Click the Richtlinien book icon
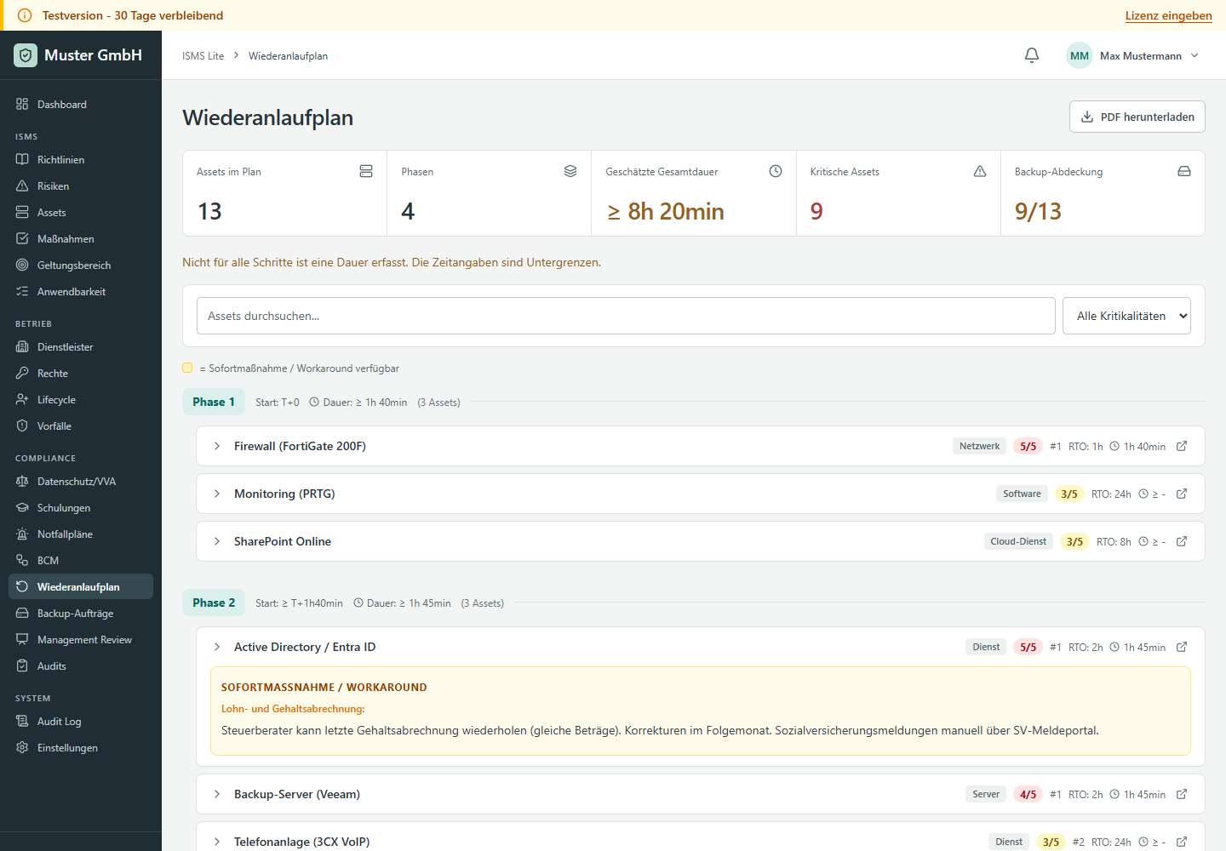Image resolution: width=1226 pixels, height=851 pixels. tap(22, 159)
